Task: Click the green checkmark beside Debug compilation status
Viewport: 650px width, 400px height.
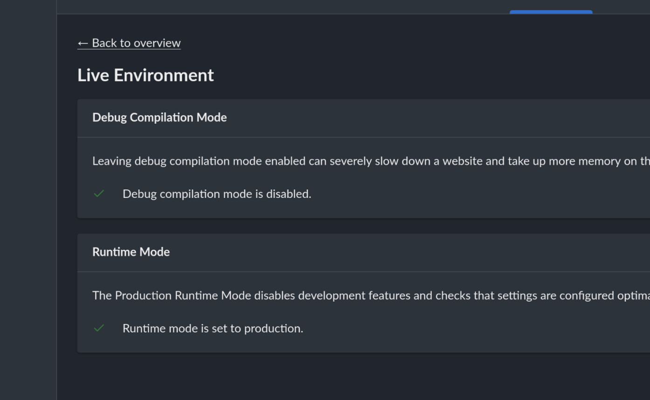Action: coord(98,193)
